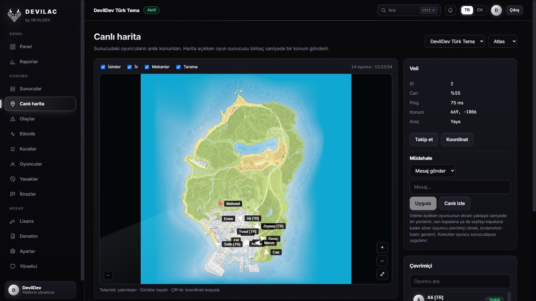Click the Canlı izle button
Screen dimensions: 536x301
455,203
